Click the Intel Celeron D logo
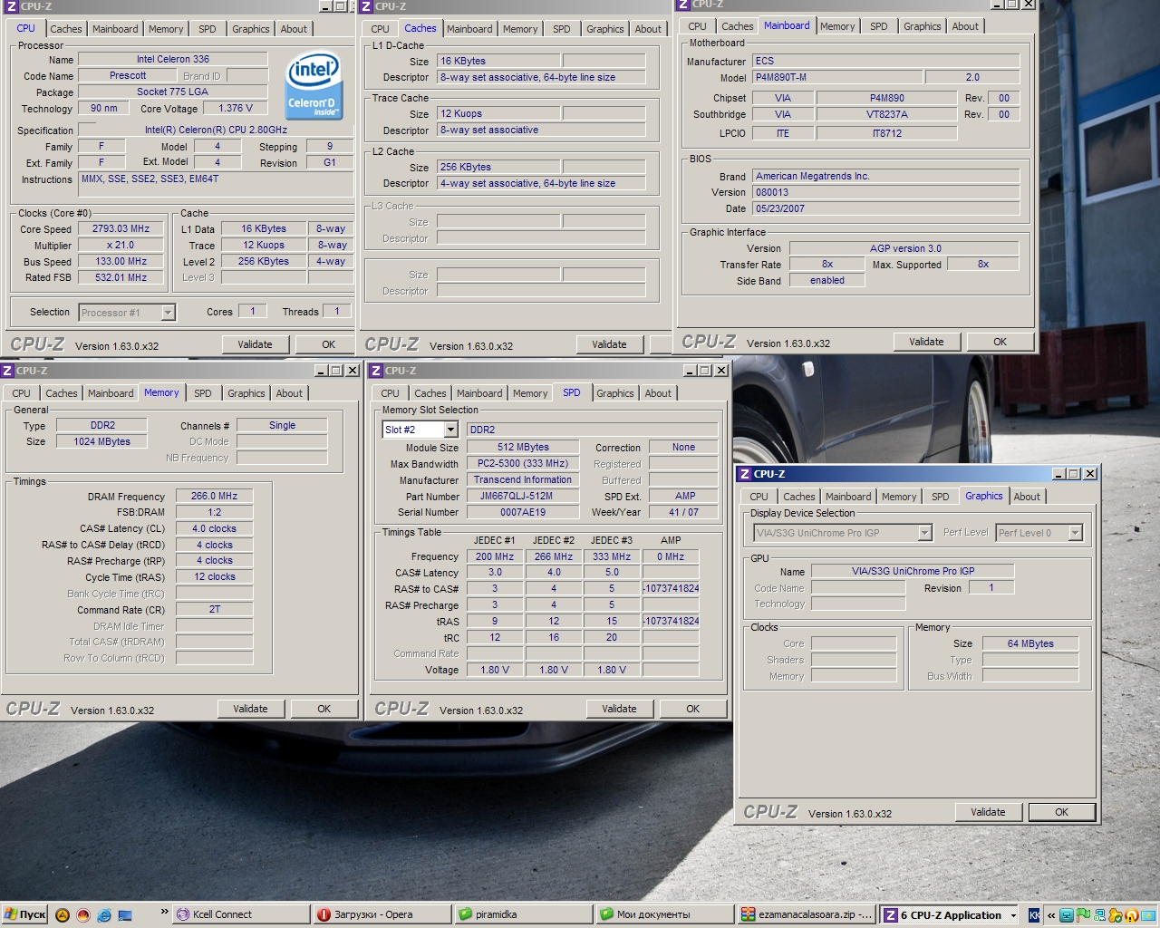 (x=313, y=87)
